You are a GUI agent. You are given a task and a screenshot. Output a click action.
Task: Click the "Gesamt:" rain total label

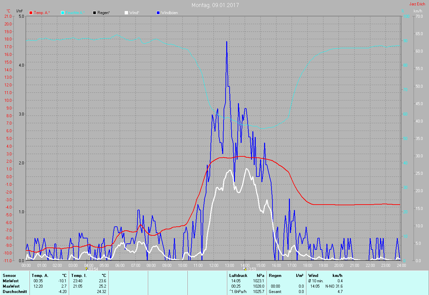(x=276, y=292)
